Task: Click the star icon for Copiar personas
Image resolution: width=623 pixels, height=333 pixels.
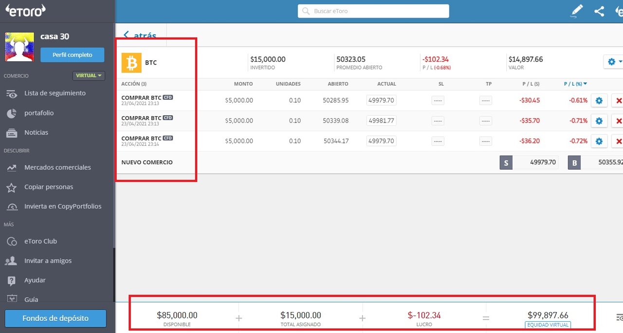Action: (12, 187)
